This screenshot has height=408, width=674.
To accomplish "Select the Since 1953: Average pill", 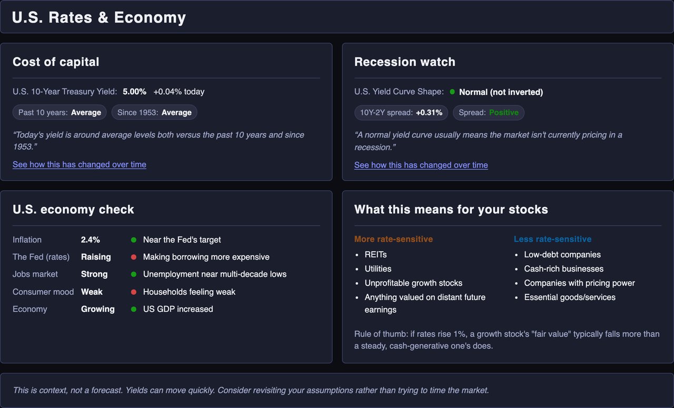I will (154, 112).
